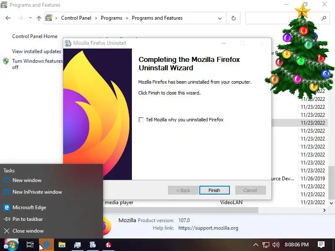Click Firefox Uninstall title bar icon
The image size is (335, 251).
[68, 43]
